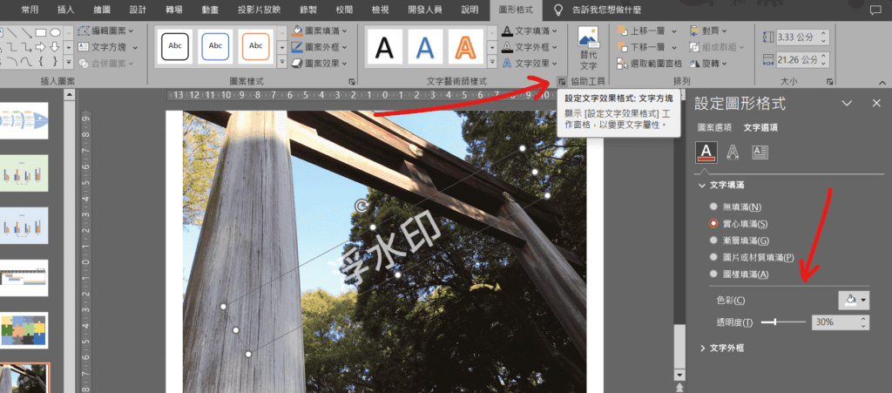Open 文字填滿 text fill menu
This screenshot has height=393, width=892.
click(x=530, y=30)
